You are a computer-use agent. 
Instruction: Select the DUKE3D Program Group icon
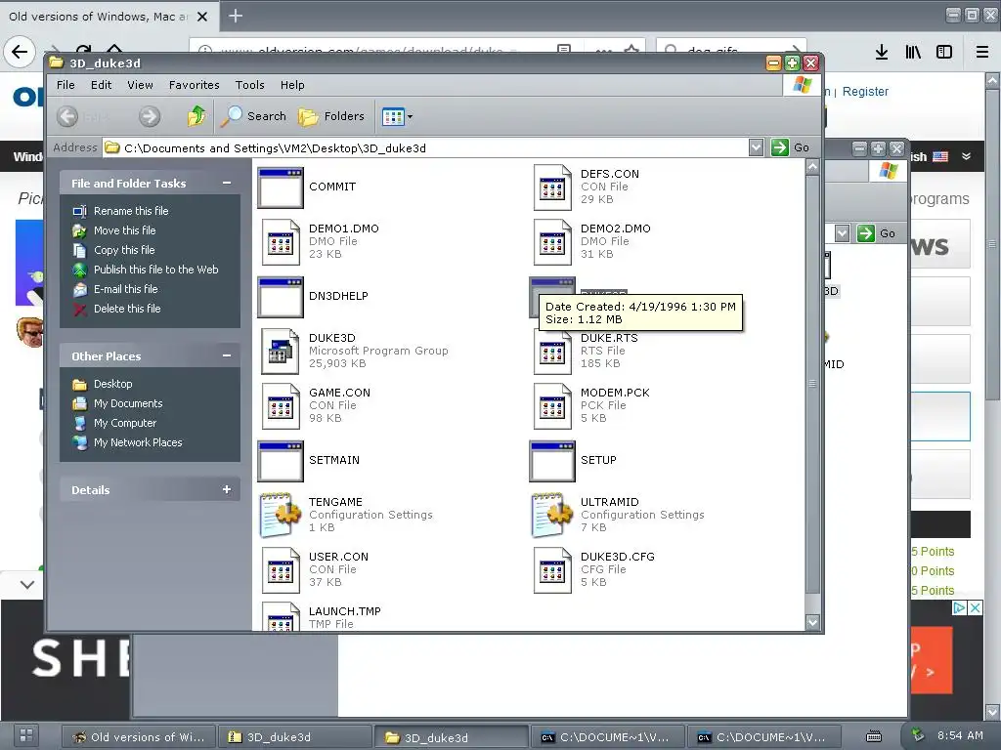(281, 352)
